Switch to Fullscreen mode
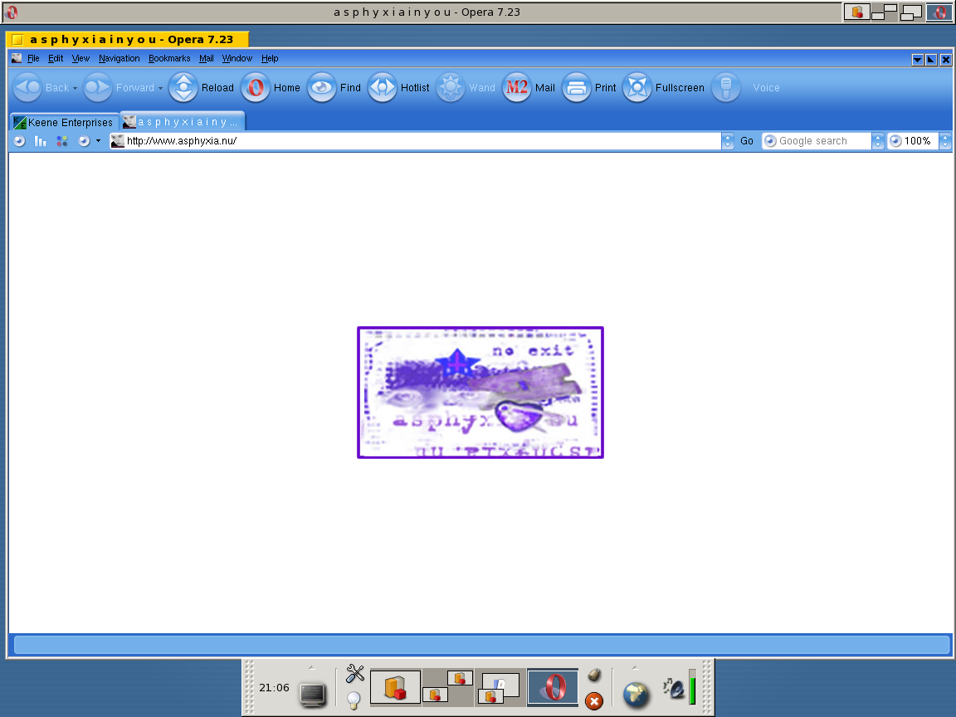 coord(663,88)
